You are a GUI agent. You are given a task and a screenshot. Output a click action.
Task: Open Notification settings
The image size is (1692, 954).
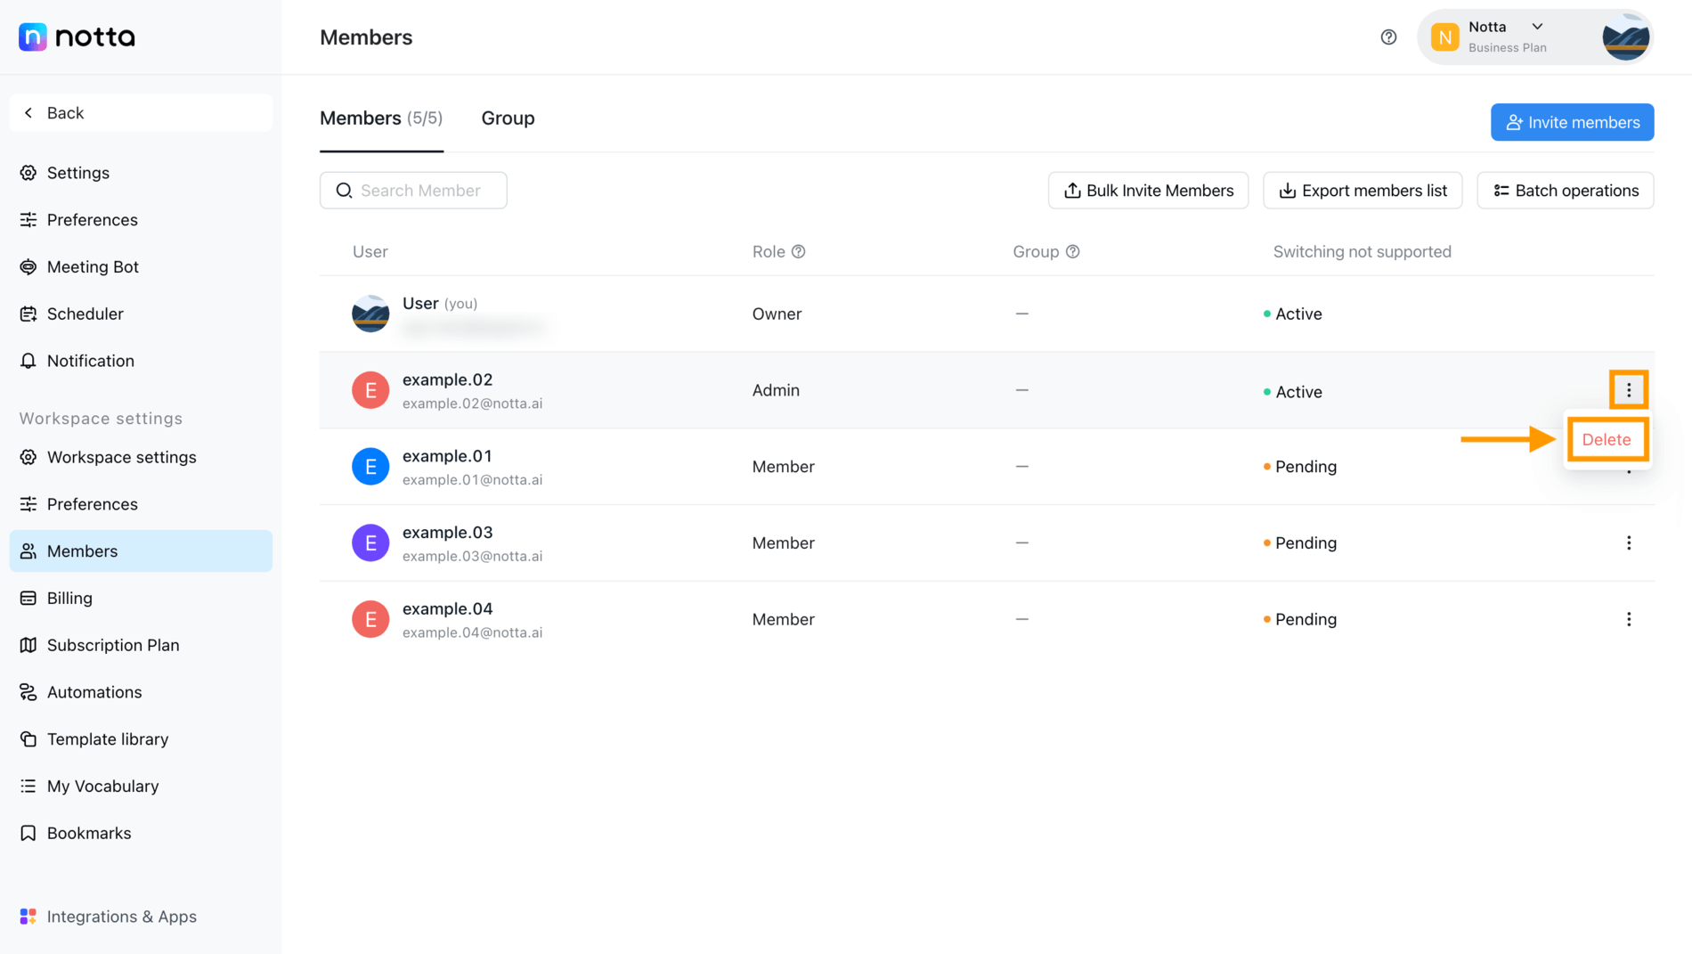pyautogui.click(x=90, y=361)
